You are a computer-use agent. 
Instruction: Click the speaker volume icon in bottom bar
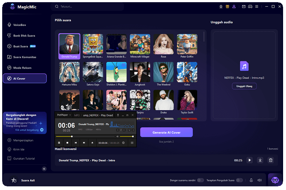(x=259, y=180)
